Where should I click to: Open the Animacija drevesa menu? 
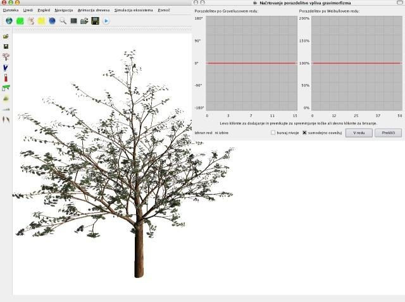(x=93, y=11)
